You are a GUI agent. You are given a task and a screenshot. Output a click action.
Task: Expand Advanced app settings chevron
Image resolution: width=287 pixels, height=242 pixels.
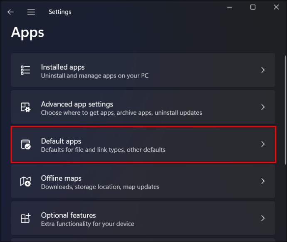tap(263, 107)
